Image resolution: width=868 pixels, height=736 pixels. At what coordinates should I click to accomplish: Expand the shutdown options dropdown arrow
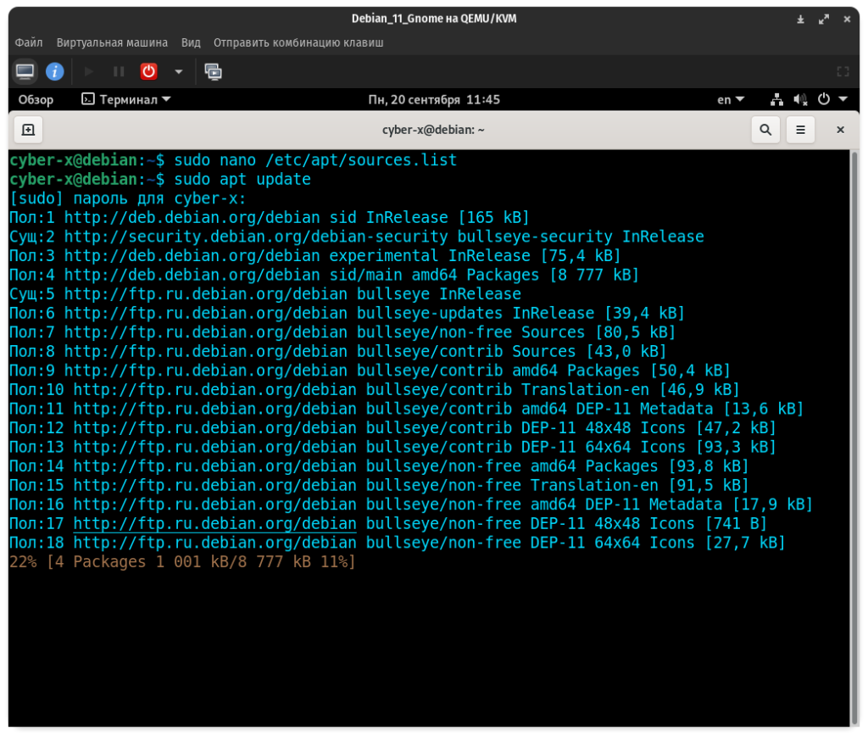178,71
